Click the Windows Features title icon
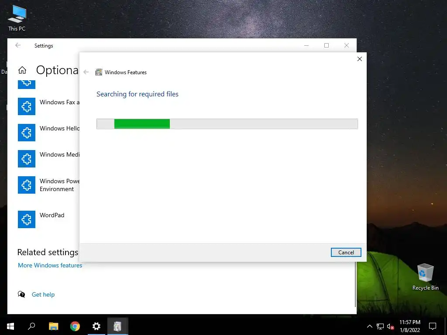Image resolution: width=447 pixels, height=335 pixels. pos(99,72)
